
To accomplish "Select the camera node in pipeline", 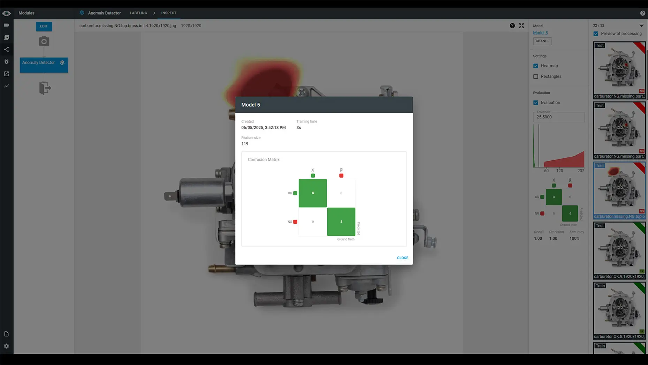I will [x=44, y=41].
